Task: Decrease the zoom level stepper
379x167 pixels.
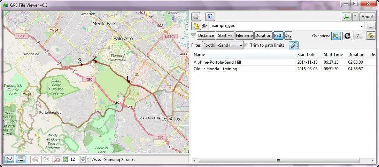Action: pos(83,161)
